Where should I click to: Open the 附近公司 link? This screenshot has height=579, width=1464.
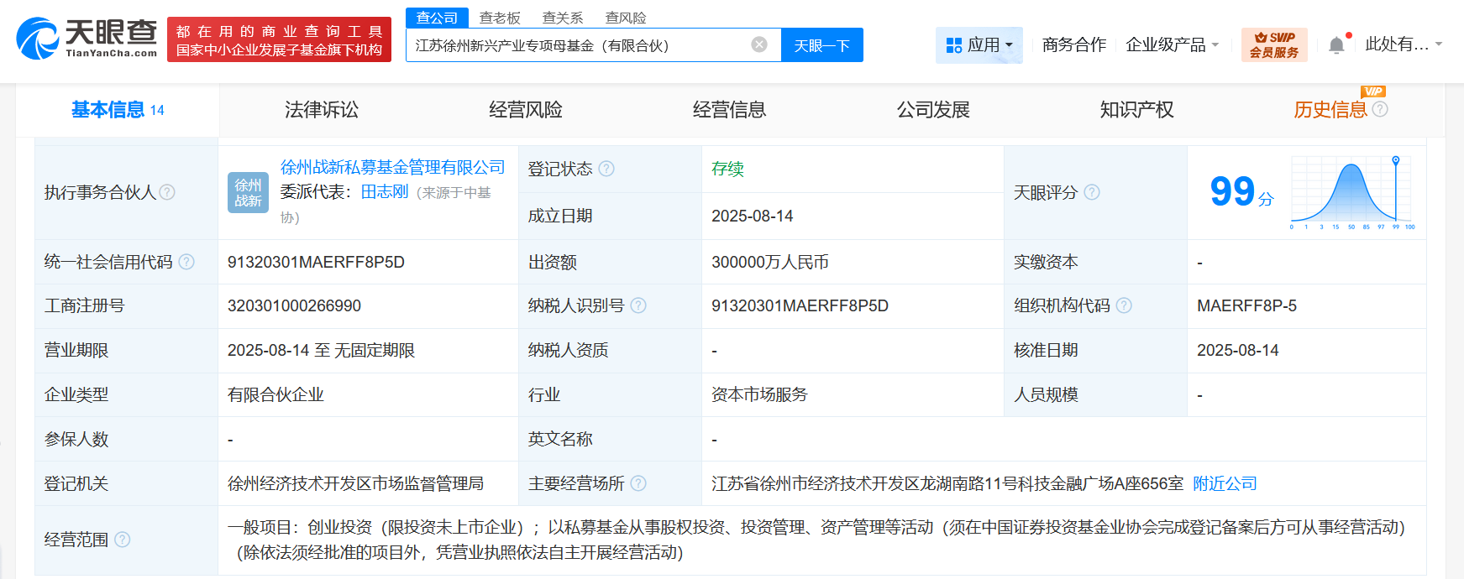(1225, 483)
